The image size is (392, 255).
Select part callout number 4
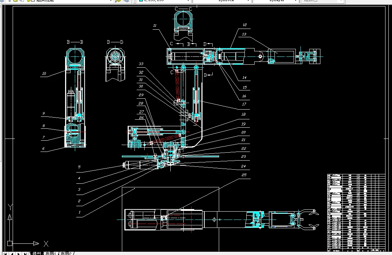pyautogui.click(x=79, y=178)
